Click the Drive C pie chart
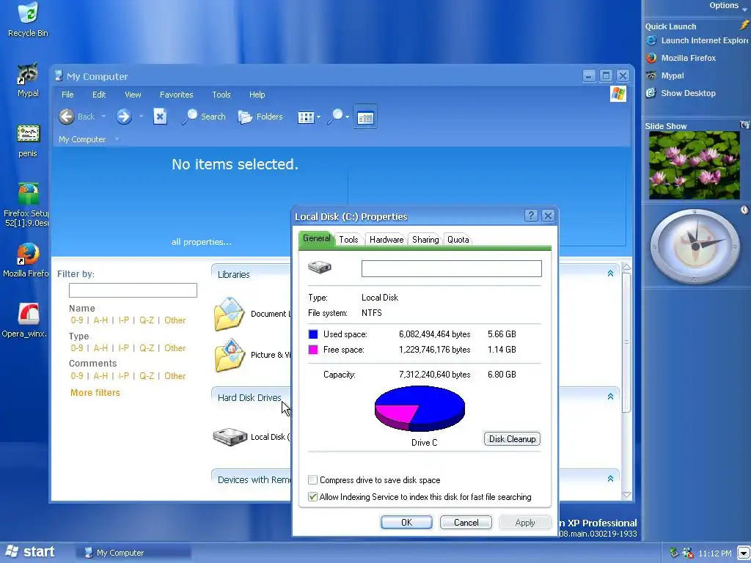 [420, 408]
